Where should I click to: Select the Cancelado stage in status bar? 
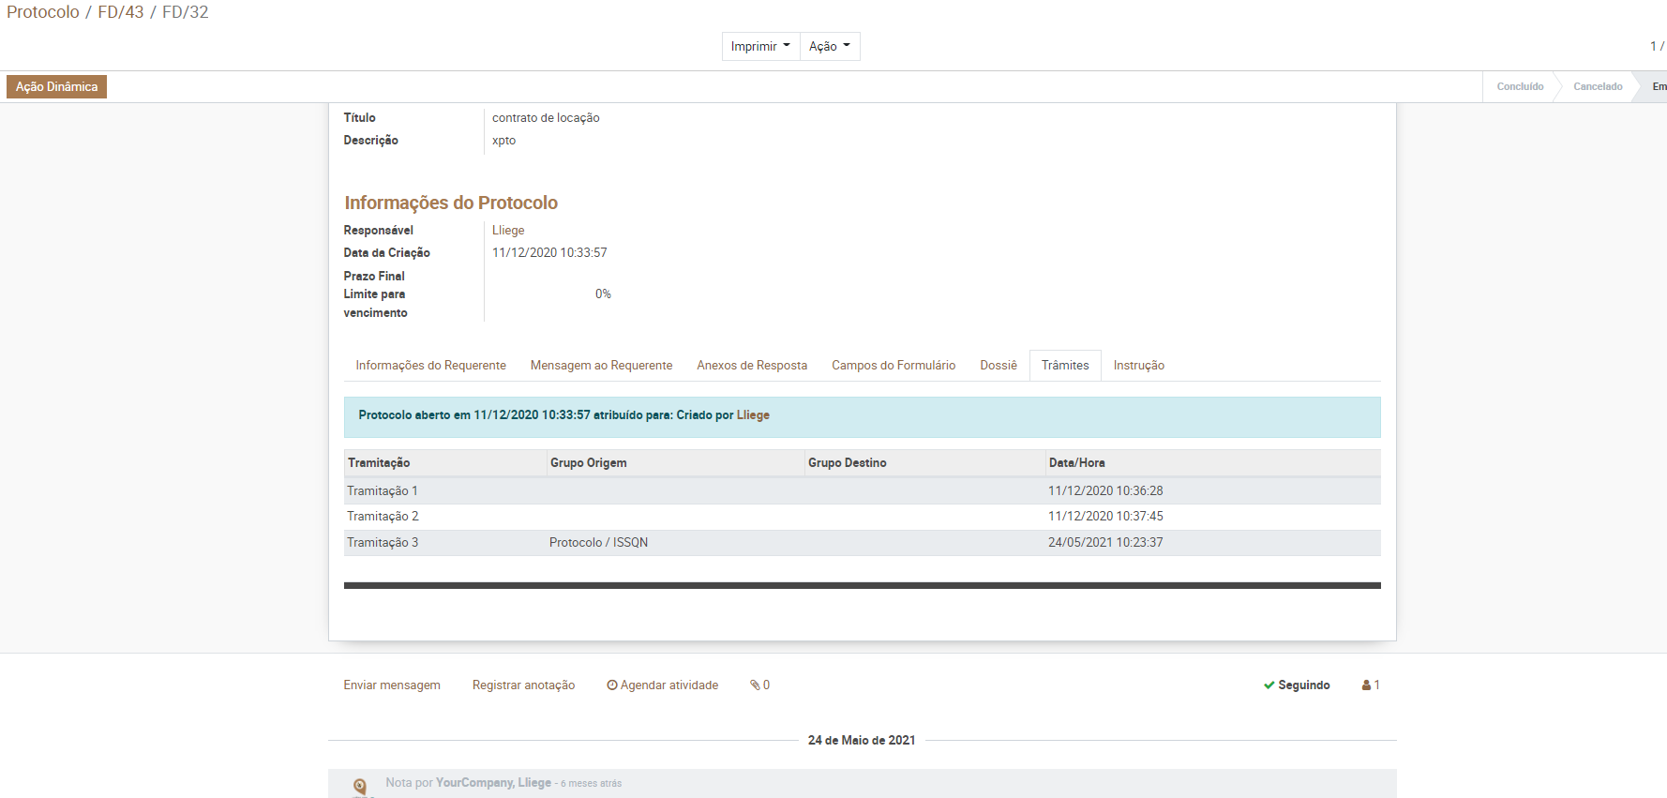click(1597, 87)
